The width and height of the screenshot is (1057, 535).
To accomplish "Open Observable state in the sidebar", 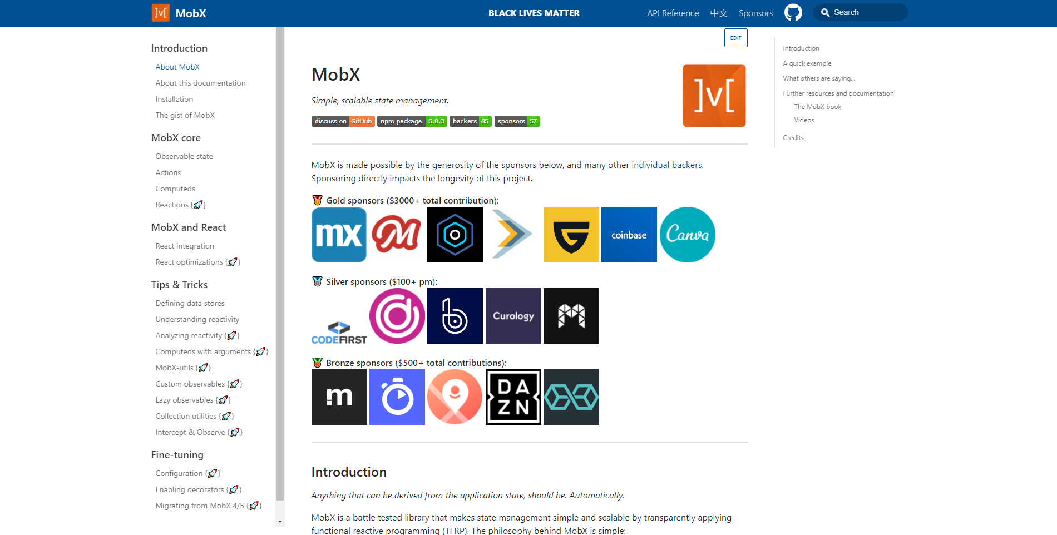I will click(x=184, y=156).
